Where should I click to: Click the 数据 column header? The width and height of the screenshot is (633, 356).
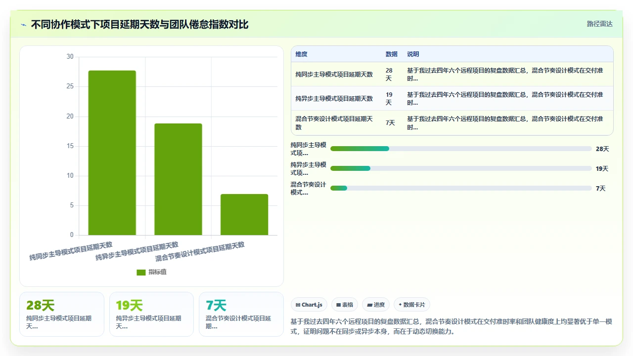391,54
